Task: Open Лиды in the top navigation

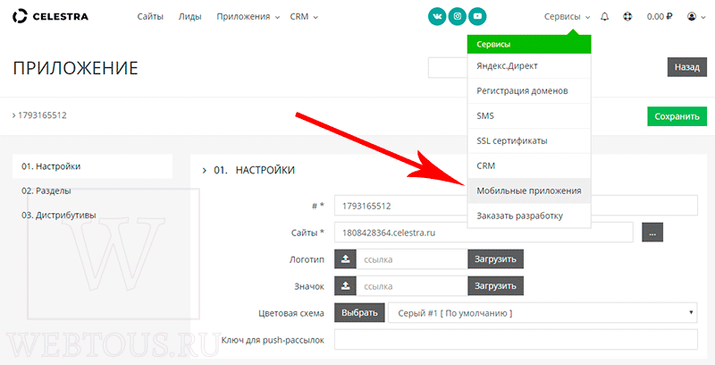Action: [x=189, y=17]
